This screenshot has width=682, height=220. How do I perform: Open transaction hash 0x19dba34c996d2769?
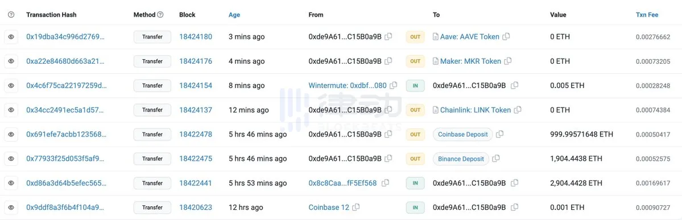pyautogui.click(x=65, y=37)
